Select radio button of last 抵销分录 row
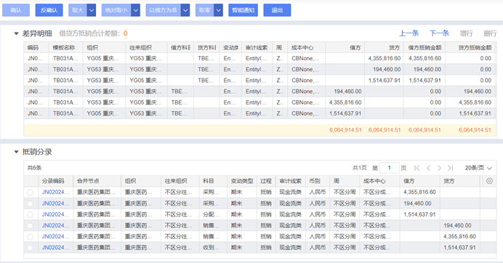 pyautogui.click(x=30, y=248)
